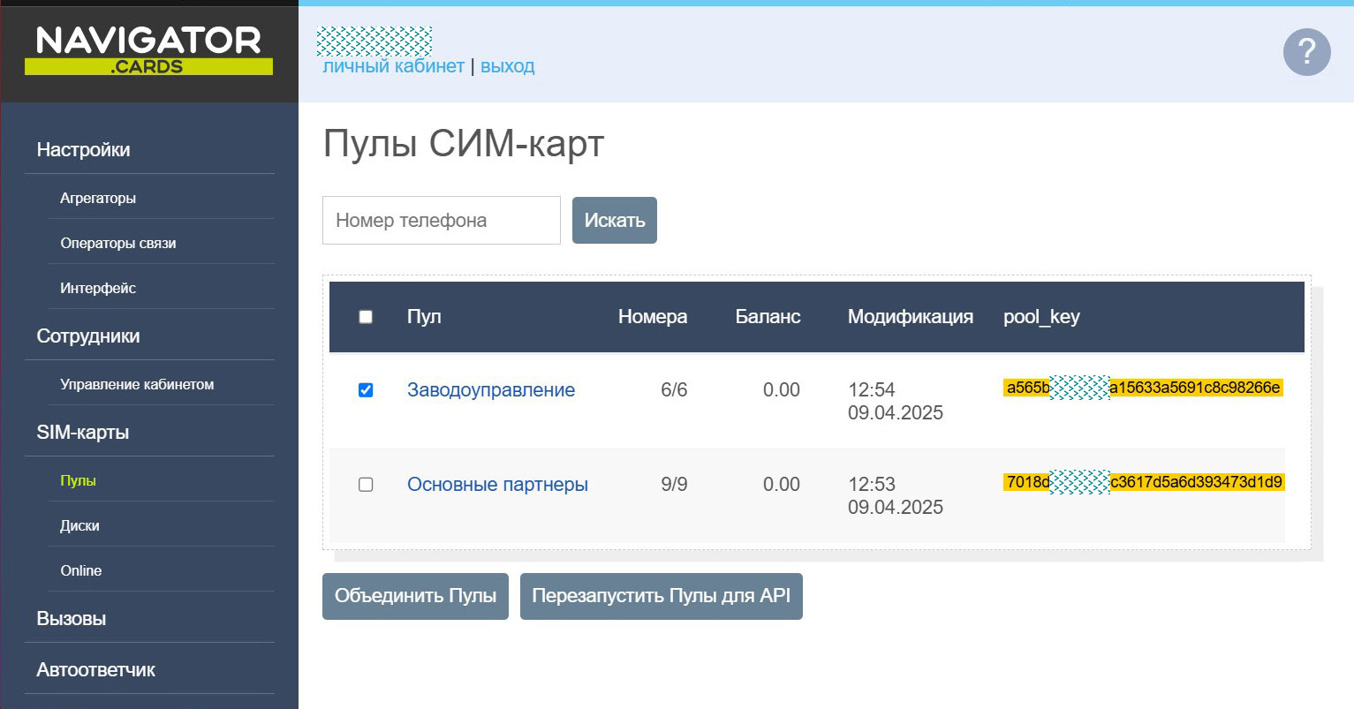The image size is (1354, 709).
Task: Expand the Настройки sidebar section
Action: pyautogui.click(x=83, y=150)
